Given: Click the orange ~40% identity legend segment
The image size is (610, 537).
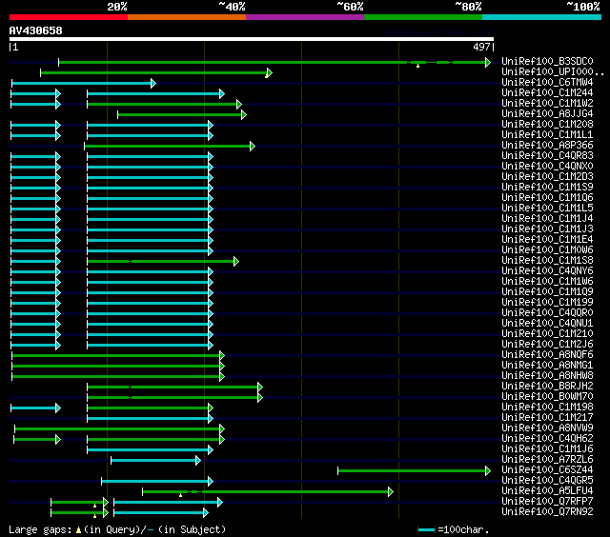Looking at the screenshot, I should point(186,17).
